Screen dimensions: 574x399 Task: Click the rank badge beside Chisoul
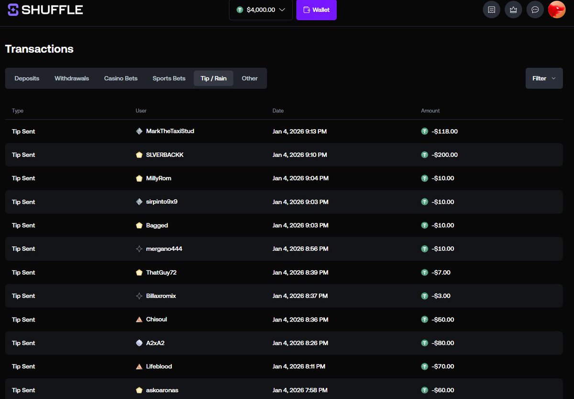[x=139, y=319]
